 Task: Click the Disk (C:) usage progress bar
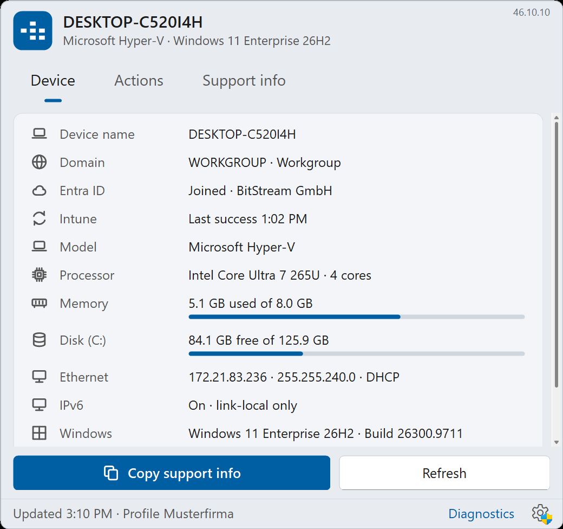click(x=357, y=353)
